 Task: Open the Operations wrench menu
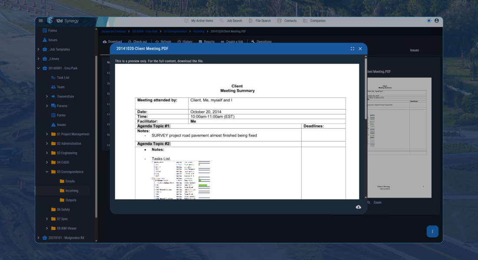click(253, 41)
